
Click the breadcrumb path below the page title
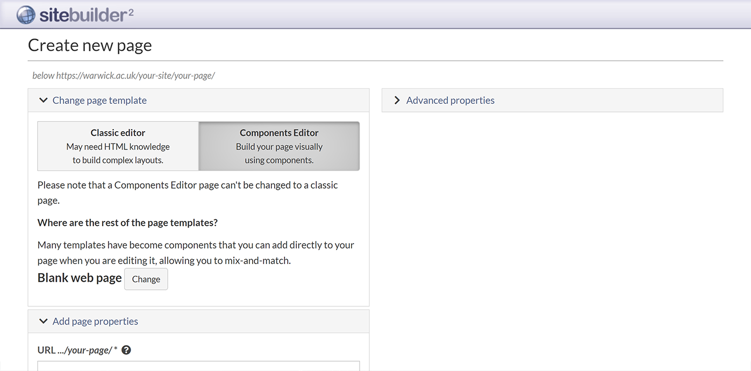point(123,75)
